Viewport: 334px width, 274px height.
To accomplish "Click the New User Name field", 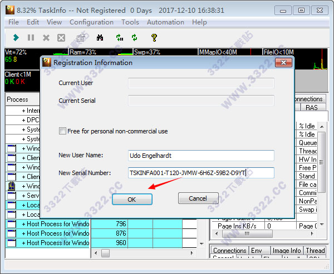I will tap(201, 156).
